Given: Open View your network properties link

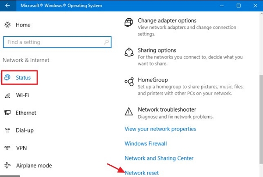Looking at the screenshot, I should [x=160, y=129].
